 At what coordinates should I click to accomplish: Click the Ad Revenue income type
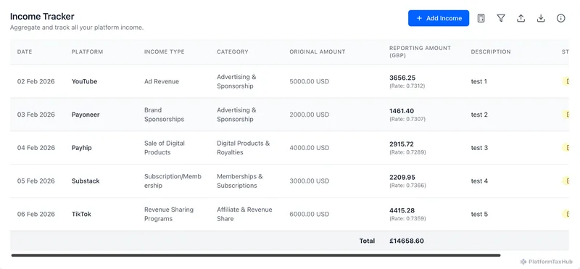(162, 81)
